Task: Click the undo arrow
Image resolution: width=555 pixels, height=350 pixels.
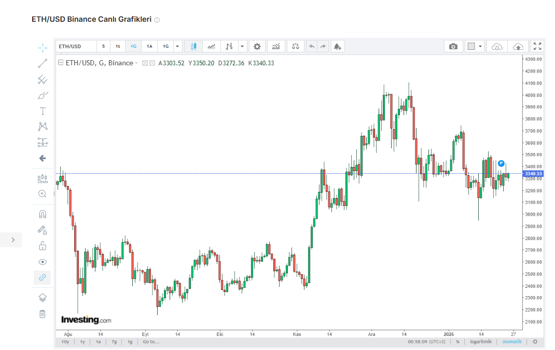Action: [x=312, y=46]
